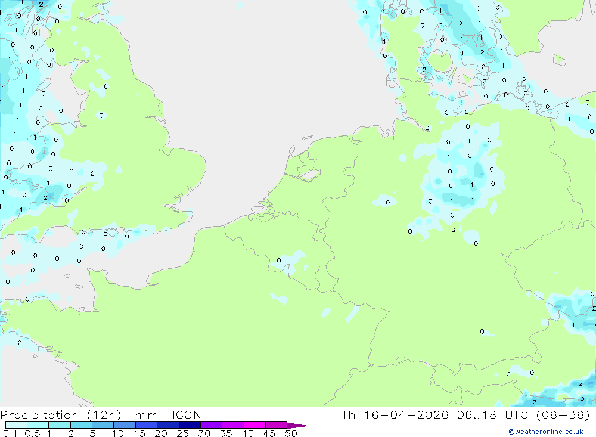
Task: Click the '10' legend scale label
Action: click(x=118, y=433)
